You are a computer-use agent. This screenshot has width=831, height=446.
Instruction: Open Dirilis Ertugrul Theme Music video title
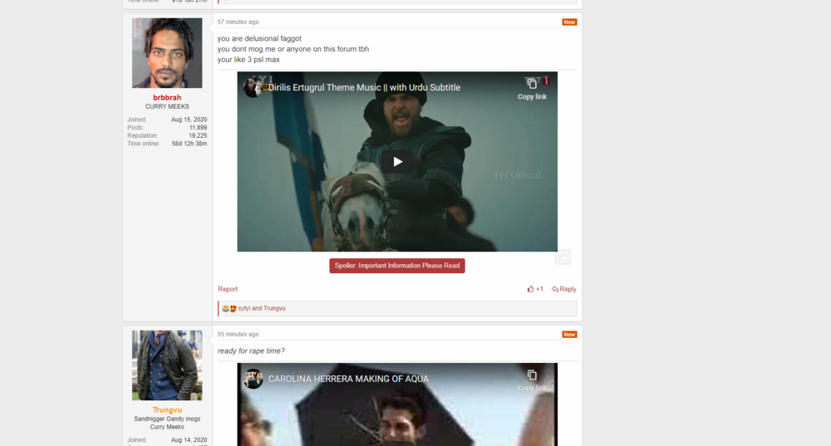pyautogui.click(x=364, y=87)
